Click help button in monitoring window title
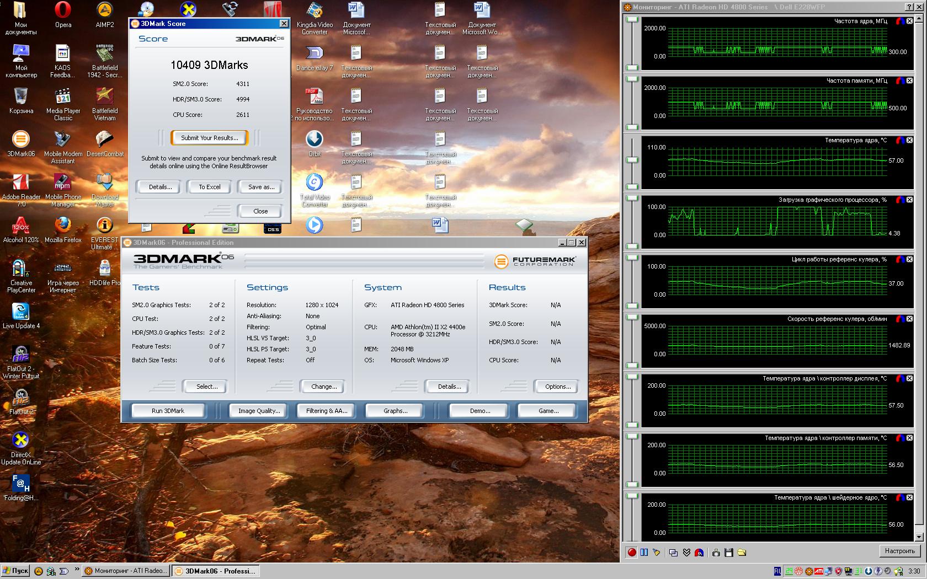Viewport: 927px width, 579px height. click(x=909, y=7)
